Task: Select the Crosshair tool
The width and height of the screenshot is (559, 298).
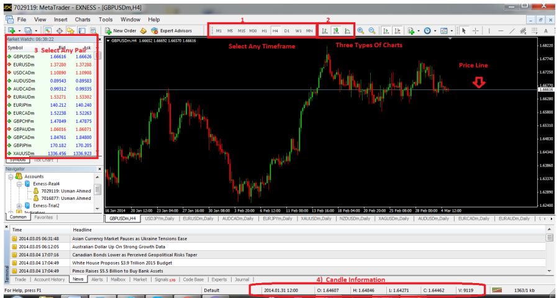Action: click(475, 31)
